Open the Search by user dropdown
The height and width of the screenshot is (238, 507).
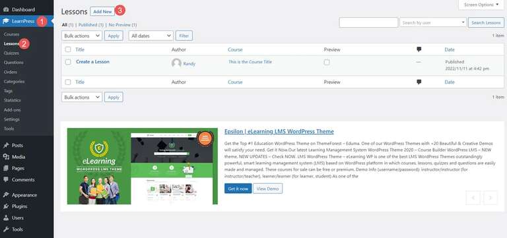pyautogui.click(x=433, y=22)
